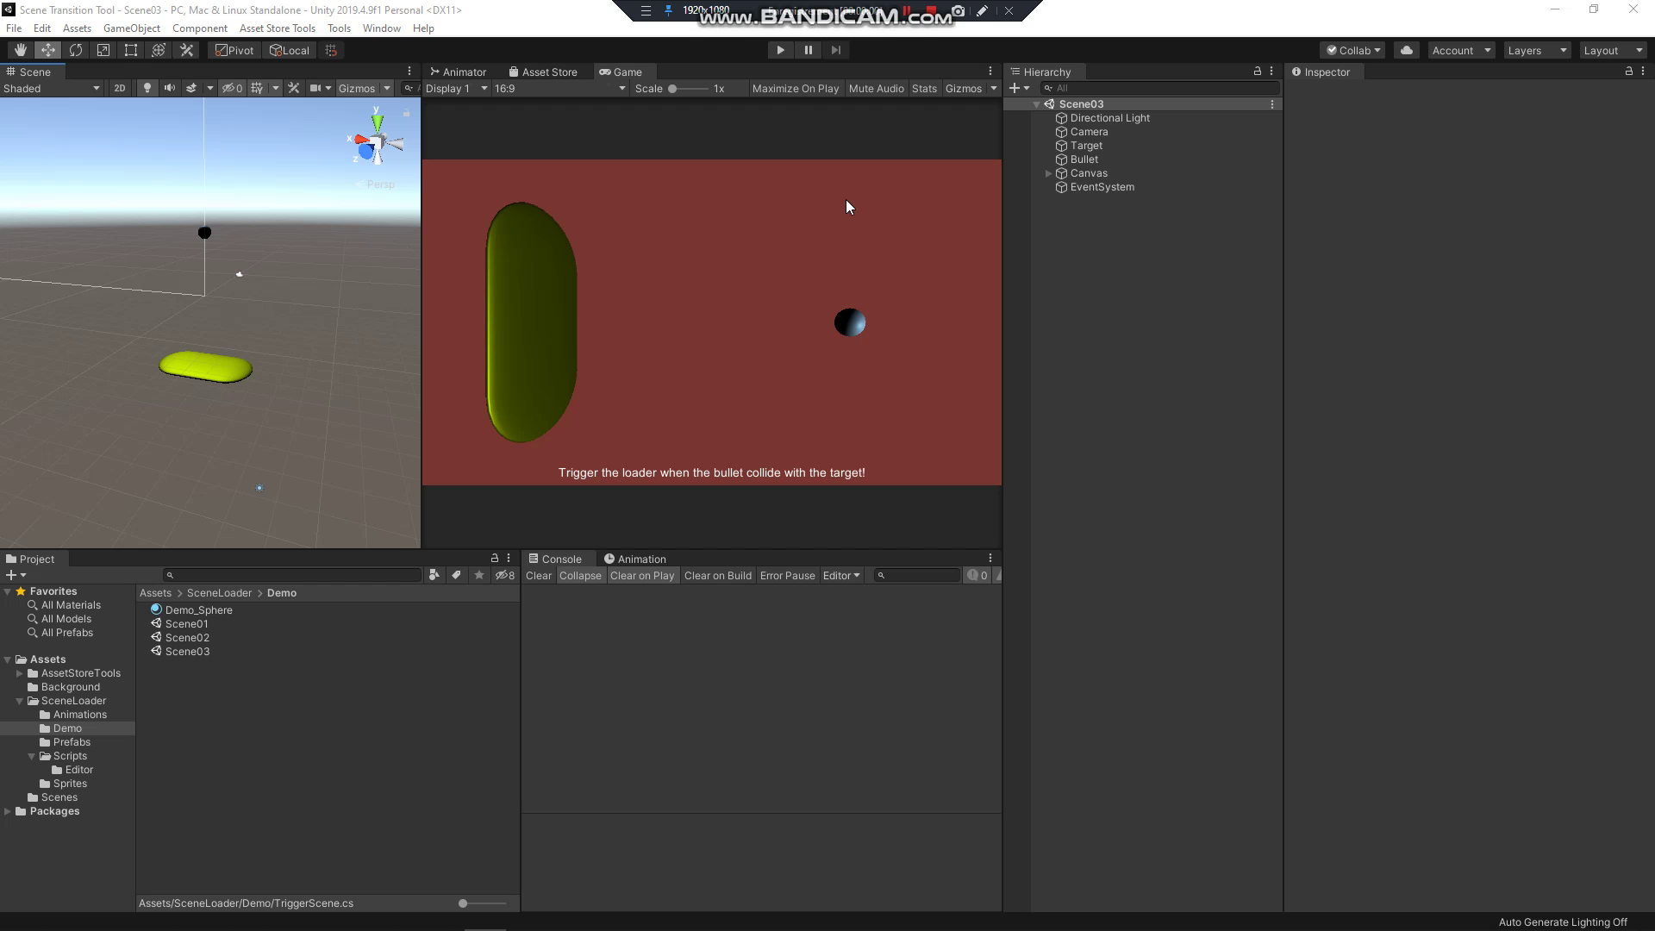The width and height of the screenshot is (1655, 931).
Task: Open the Layers dropdown
Action: coord(1537,50)
